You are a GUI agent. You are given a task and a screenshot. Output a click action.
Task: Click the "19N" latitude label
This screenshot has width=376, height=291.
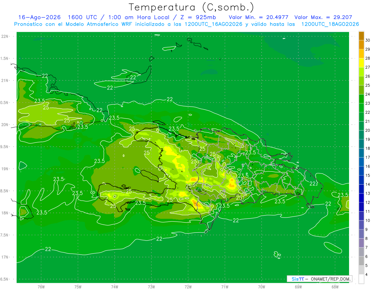[5, 169]
